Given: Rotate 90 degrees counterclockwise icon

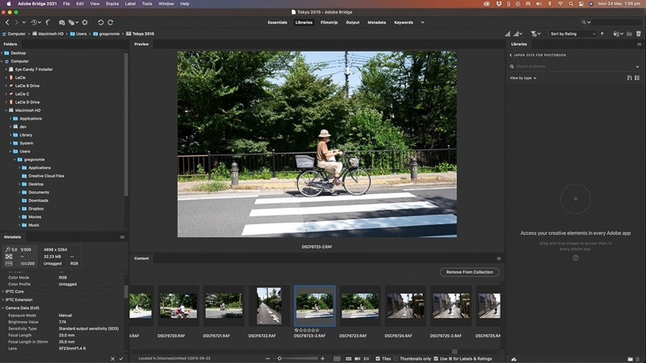Looking at the screenshot, I should [100, 23].
